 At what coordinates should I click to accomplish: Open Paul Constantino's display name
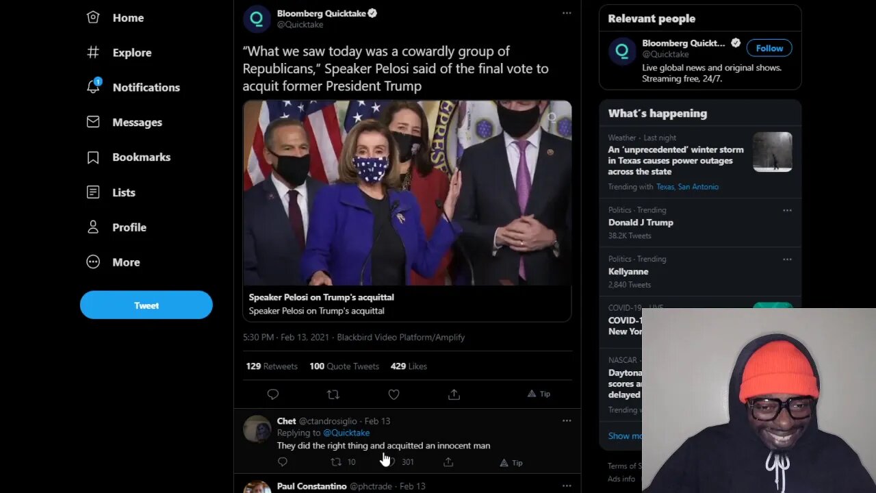tap(312, 486)
